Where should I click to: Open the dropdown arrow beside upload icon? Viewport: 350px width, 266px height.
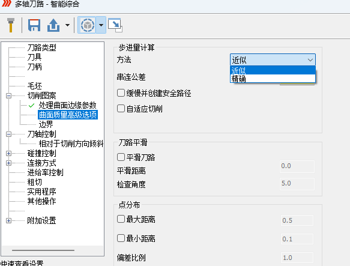coord(67,25)
